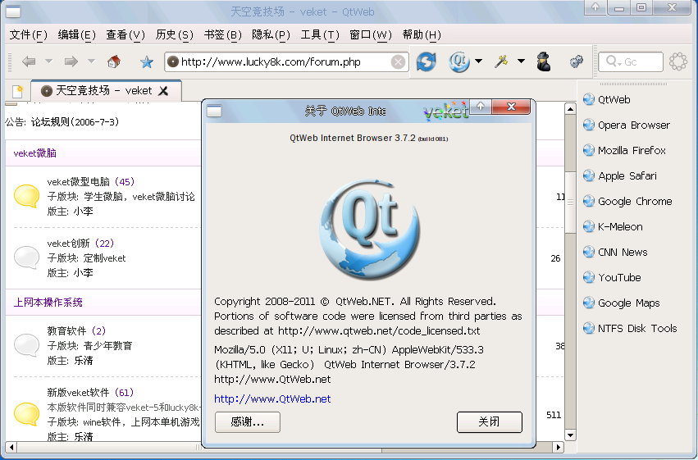Click the 关闭 button in the about dialog
The width and height of the screenshot is (698, 460).
tap(489, 421)
